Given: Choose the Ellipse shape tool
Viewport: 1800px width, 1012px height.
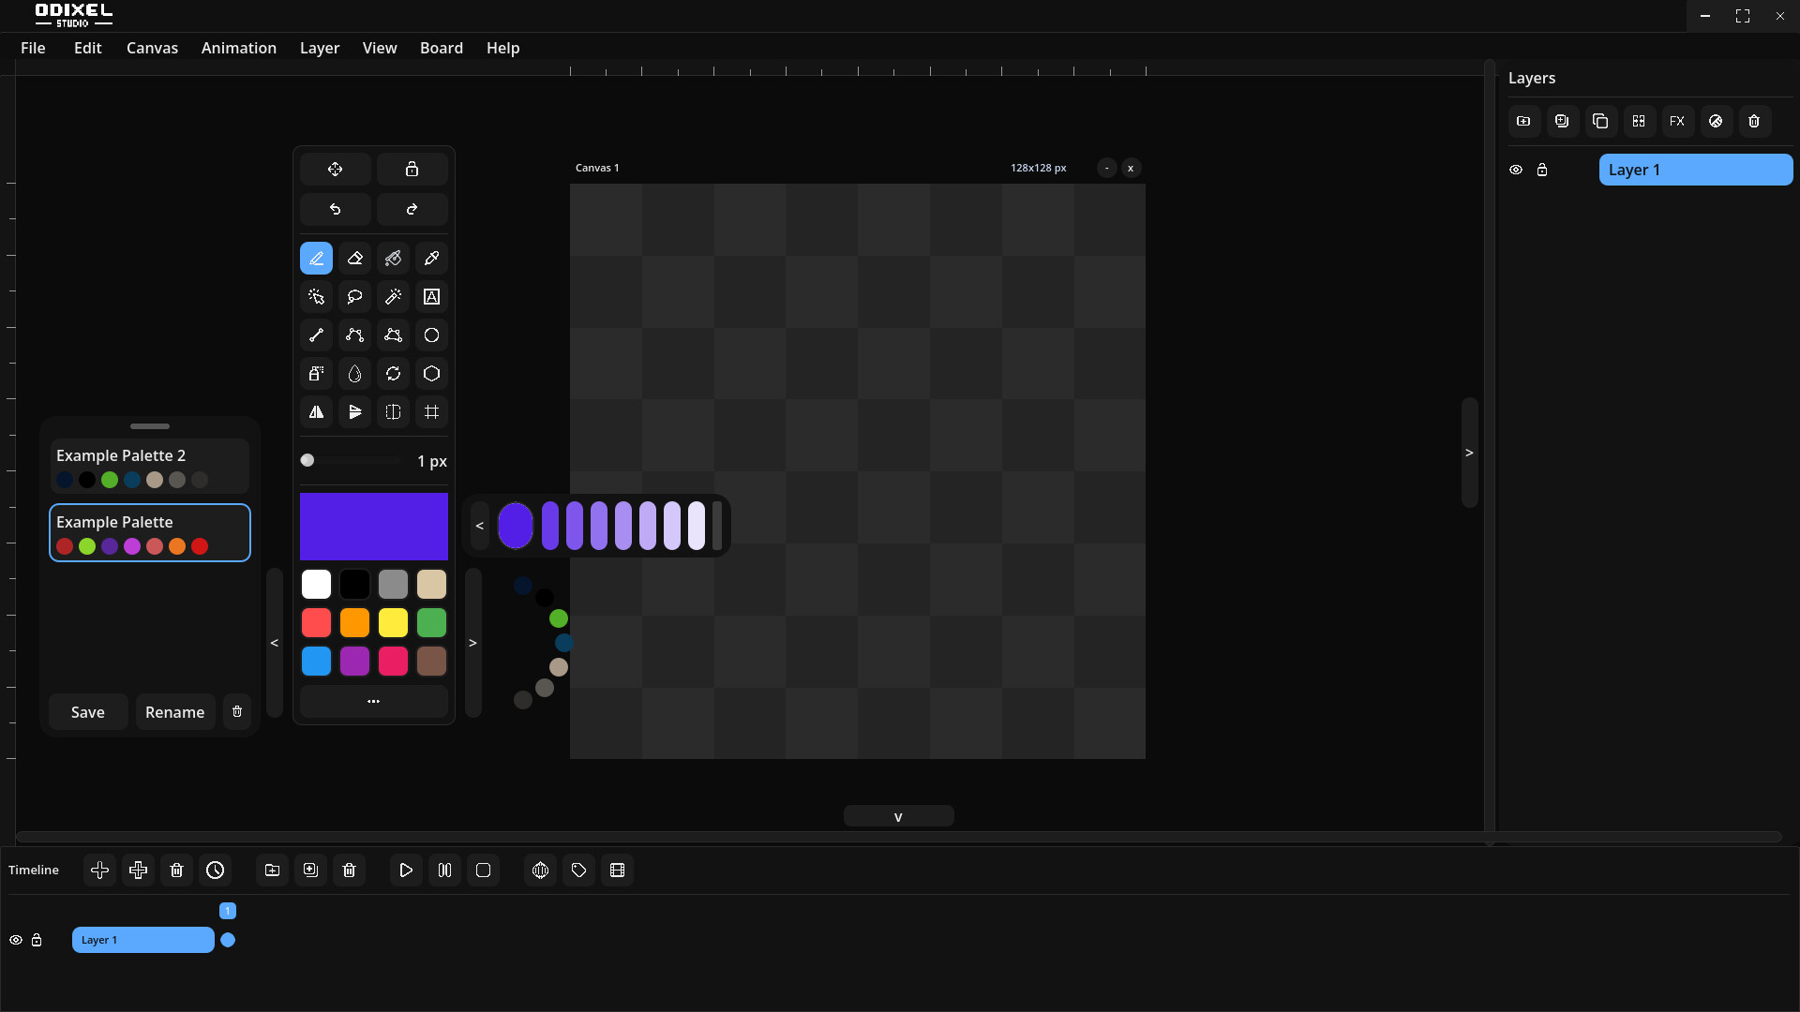Looking at the screenshot, I should pyautogui.click(x=431, y=335).
